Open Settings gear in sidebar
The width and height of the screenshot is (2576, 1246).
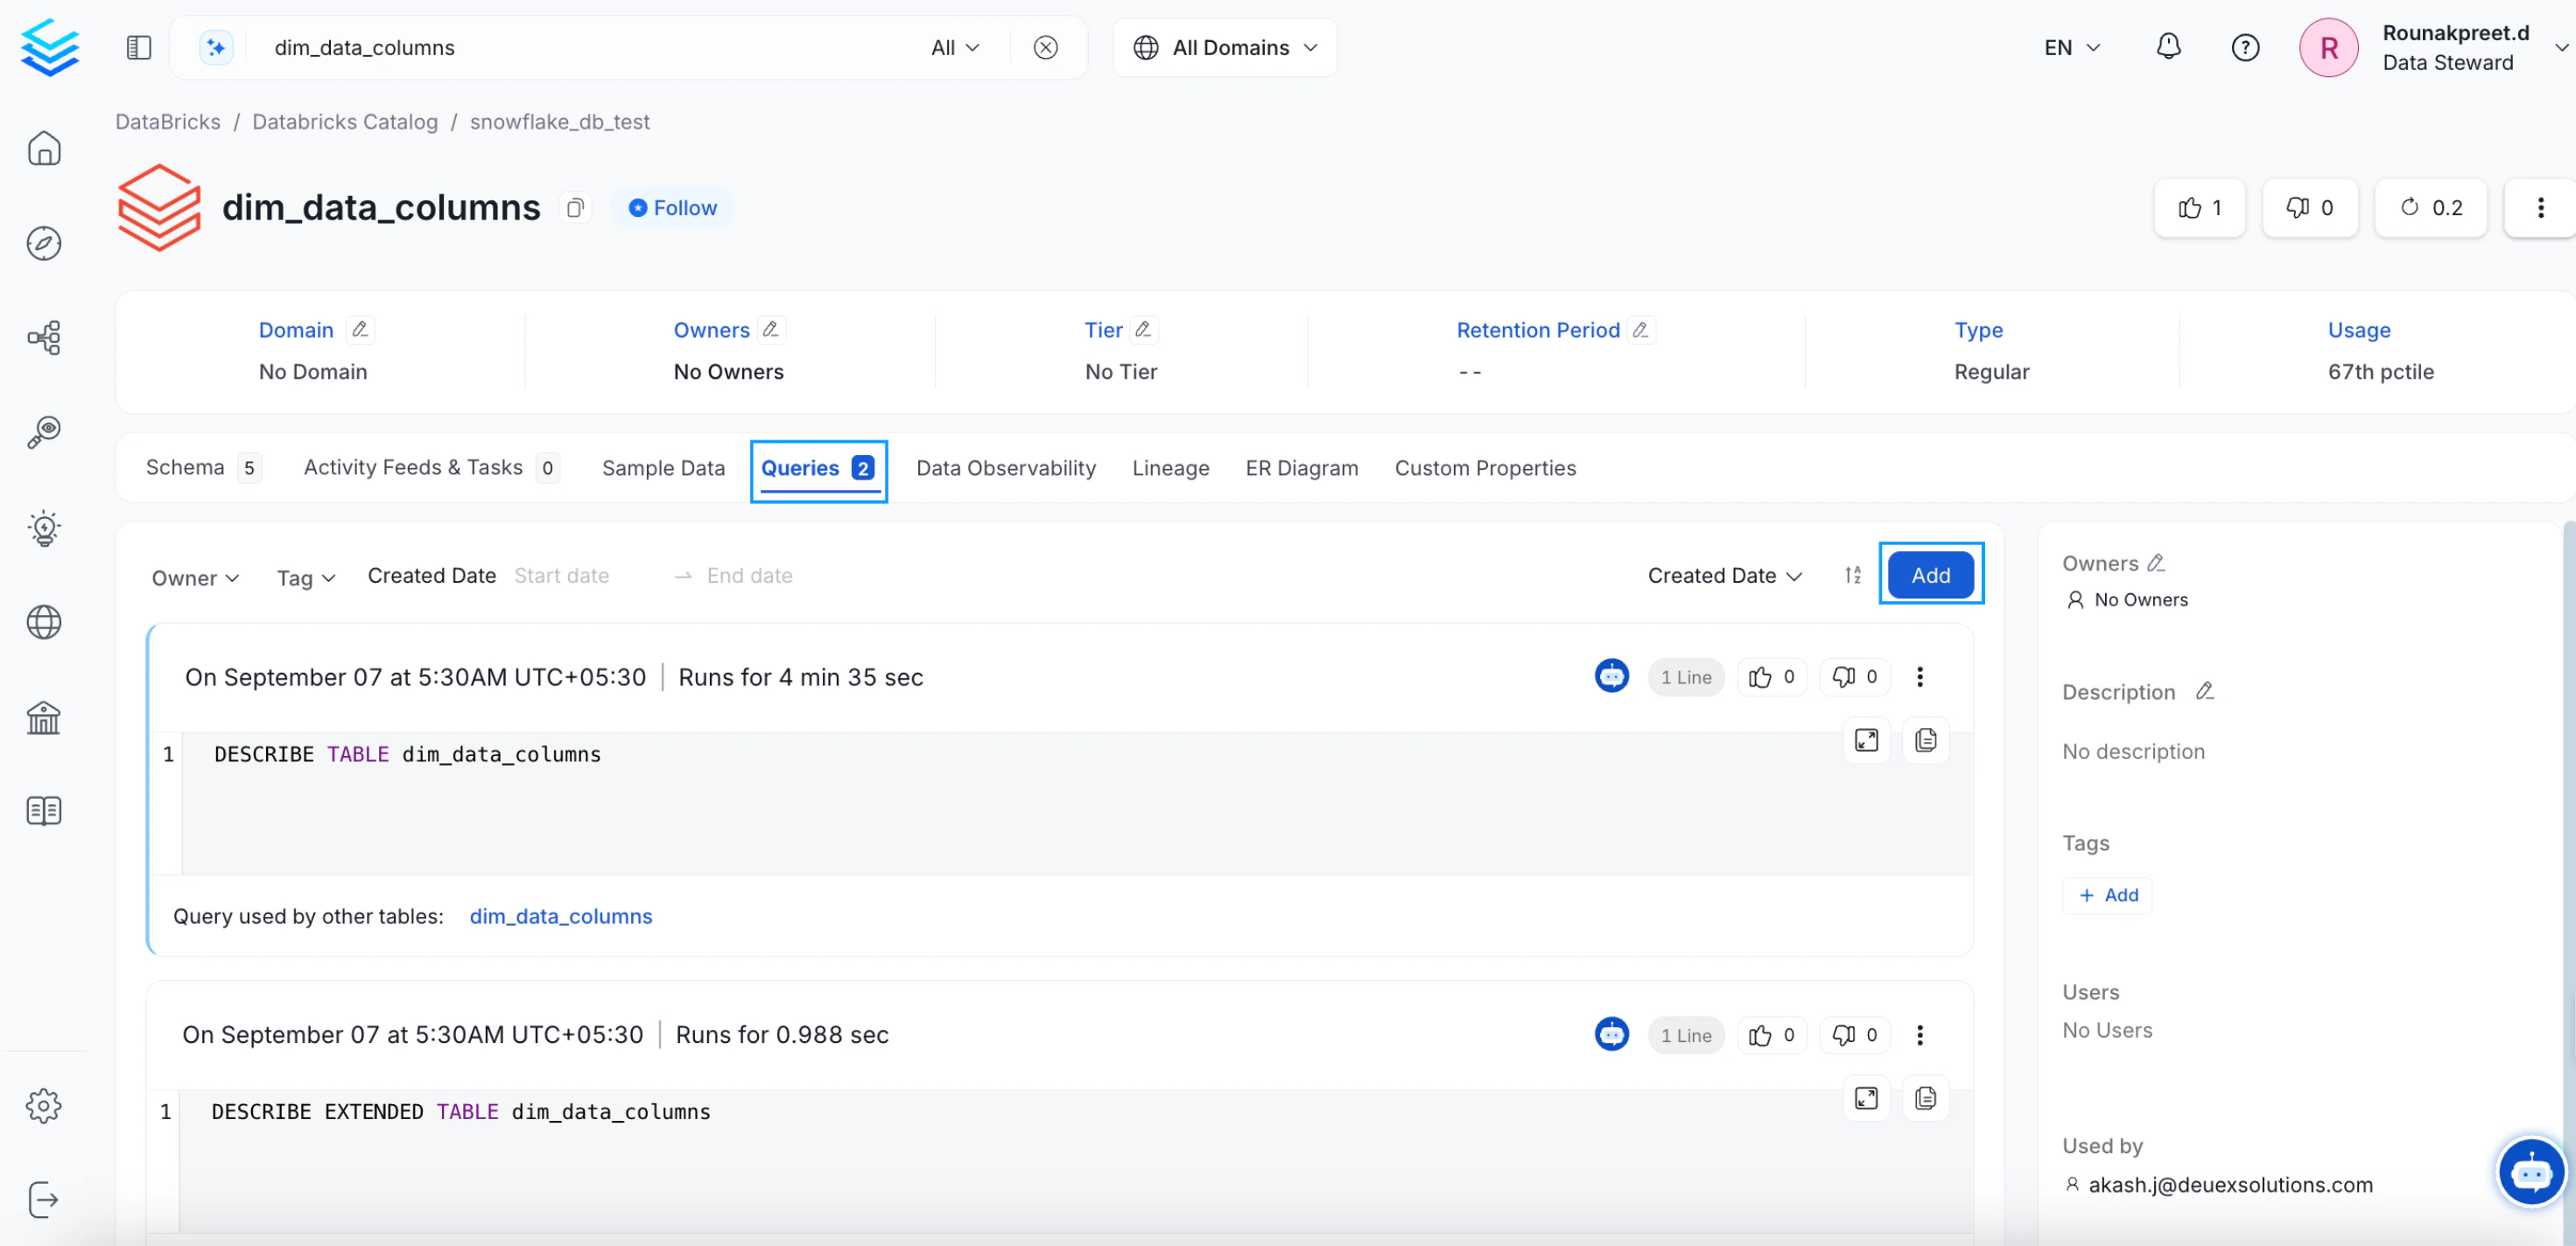click(x=44, y=1105)
